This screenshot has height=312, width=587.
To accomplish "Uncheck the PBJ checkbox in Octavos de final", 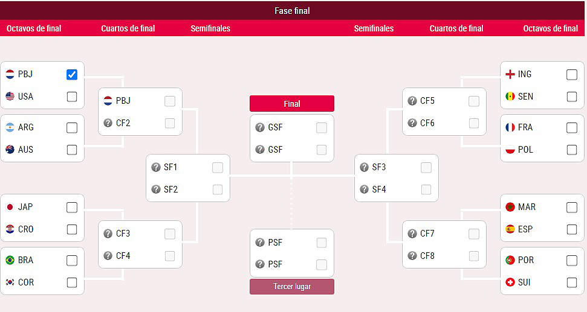I will click(x=72, y=74).
